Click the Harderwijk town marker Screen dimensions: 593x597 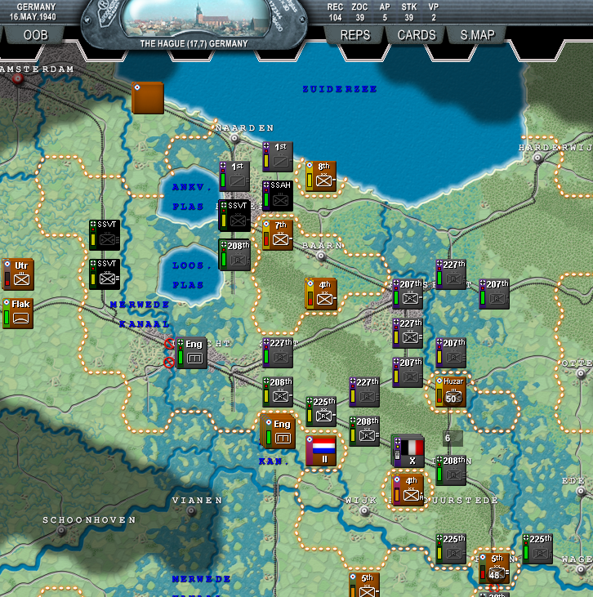pyautogui.click(x=537, y=158)
